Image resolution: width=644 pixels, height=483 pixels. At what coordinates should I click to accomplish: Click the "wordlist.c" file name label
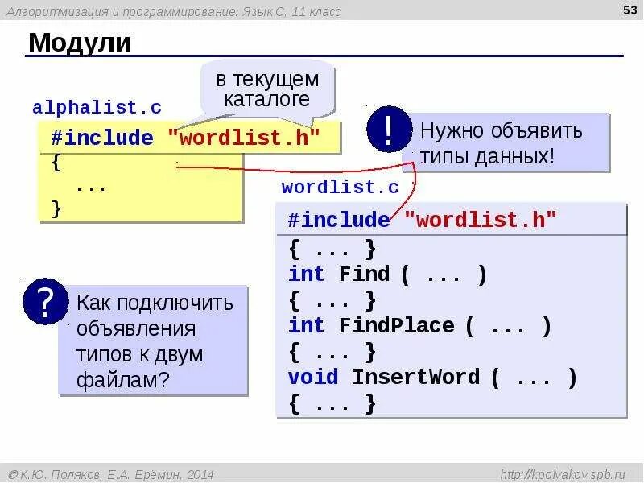[340, 188]
